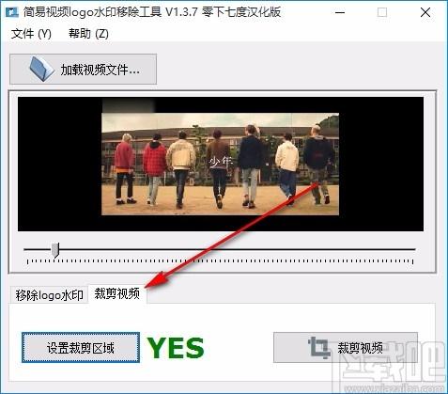Click the 设置裁剪区域 button
The width and height of the screenshot is (448, 394).
coord(81,348)
